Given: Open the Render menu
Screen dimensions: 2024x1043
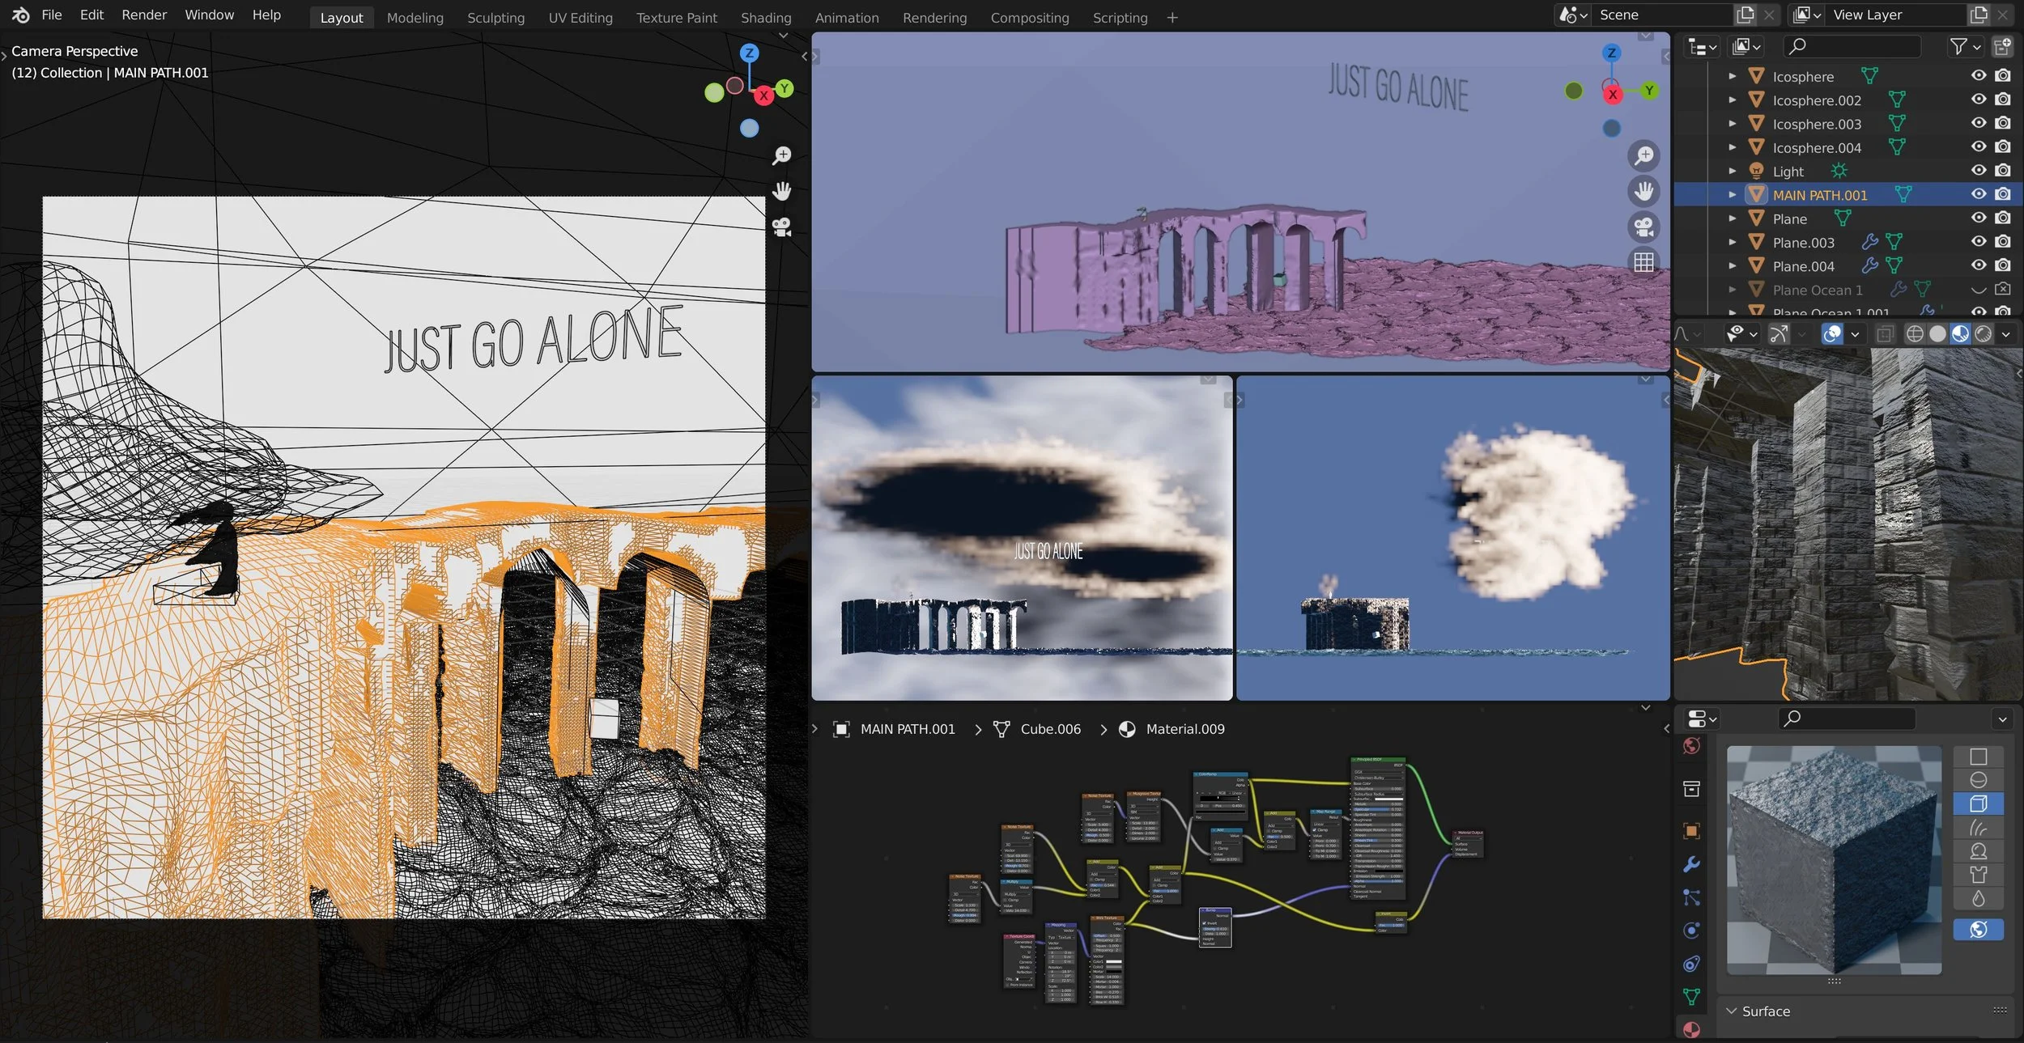Looking at the screenshot, I should [x=144, y=15].
